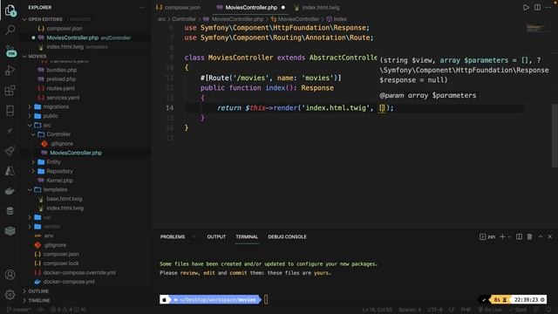Select the zsh terminal shell indicator

tap(487, 236)
